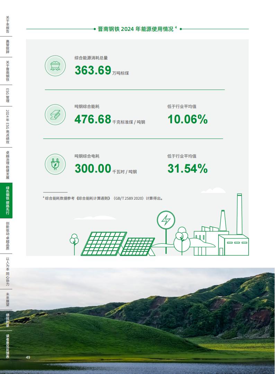Open the 以人为本 同心协力 tab
The image size is (275, 374).
[x=8, y=272]
